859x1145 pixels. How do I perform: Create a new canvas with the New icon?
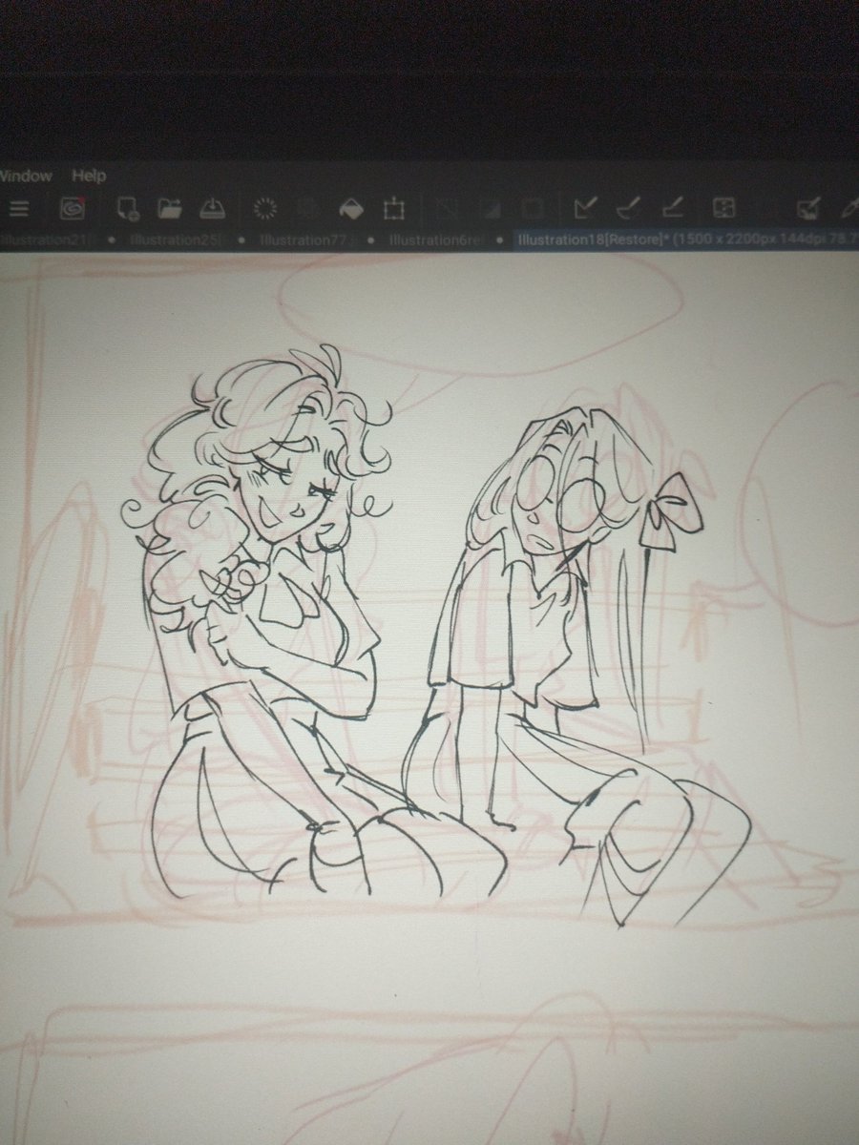tap(127, 207)
